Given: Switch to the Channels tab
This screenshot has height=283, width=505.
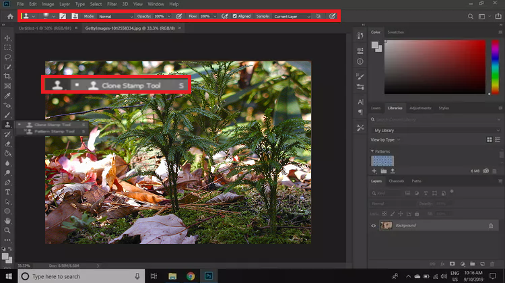Looking at the screenshot, I should [x=397, y=181].
